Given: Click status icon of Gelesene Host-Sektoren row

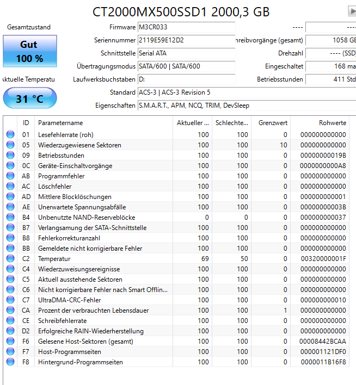Looking at the screenshot, I should [x=10, y=341].
